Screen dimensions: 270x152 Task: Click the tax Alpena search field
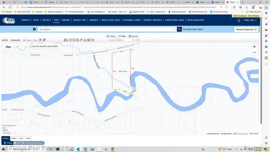[x=105, y=29]
